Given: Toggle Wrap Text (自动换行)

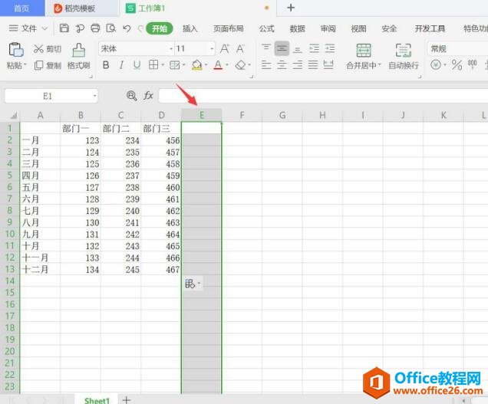Looking at the screenshot, I should click(404, 56).
